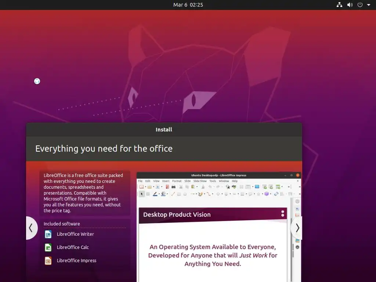Viewport: 376px width, 282px height.
Task: Open Window menu in the Impress screenshot
Action: point(224,181)
